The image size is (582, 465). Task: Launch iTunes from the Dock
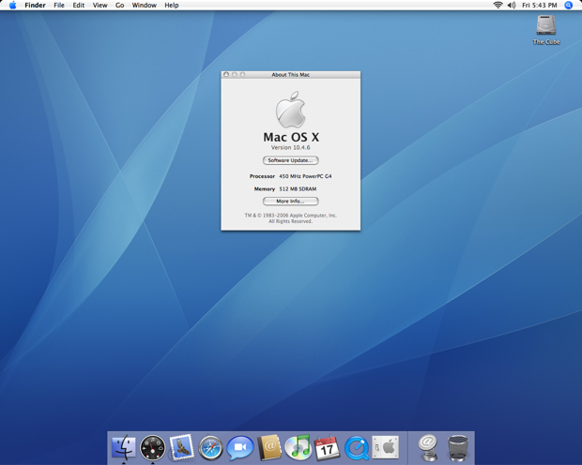pos(299,447)
